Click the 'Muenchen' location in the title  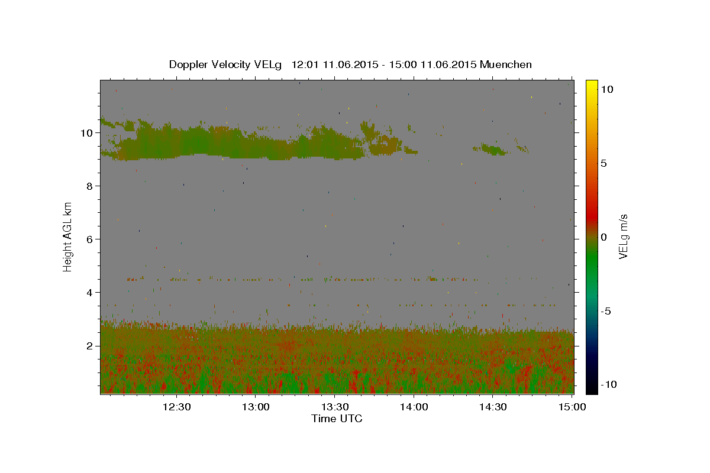(506, 64)
